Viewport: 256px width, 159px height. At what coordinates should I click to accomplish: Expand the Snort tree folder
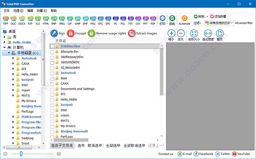13,143
